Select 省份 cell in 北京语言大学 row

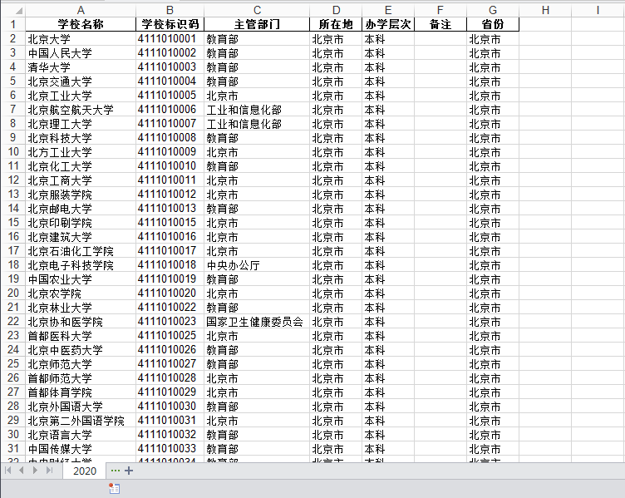pos(493,435)
